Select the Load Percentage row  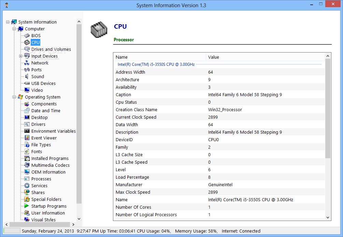(x=219, y=177)
